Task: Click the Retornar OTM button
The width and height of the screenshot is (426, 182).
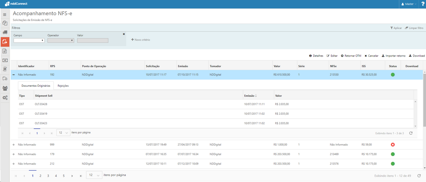Action: tap(351, 56)
